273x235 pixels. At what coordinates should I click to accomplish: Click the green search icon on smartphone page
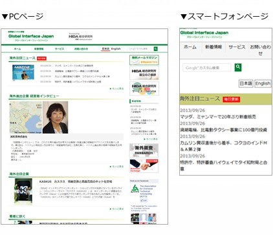[x=238, y=67]
